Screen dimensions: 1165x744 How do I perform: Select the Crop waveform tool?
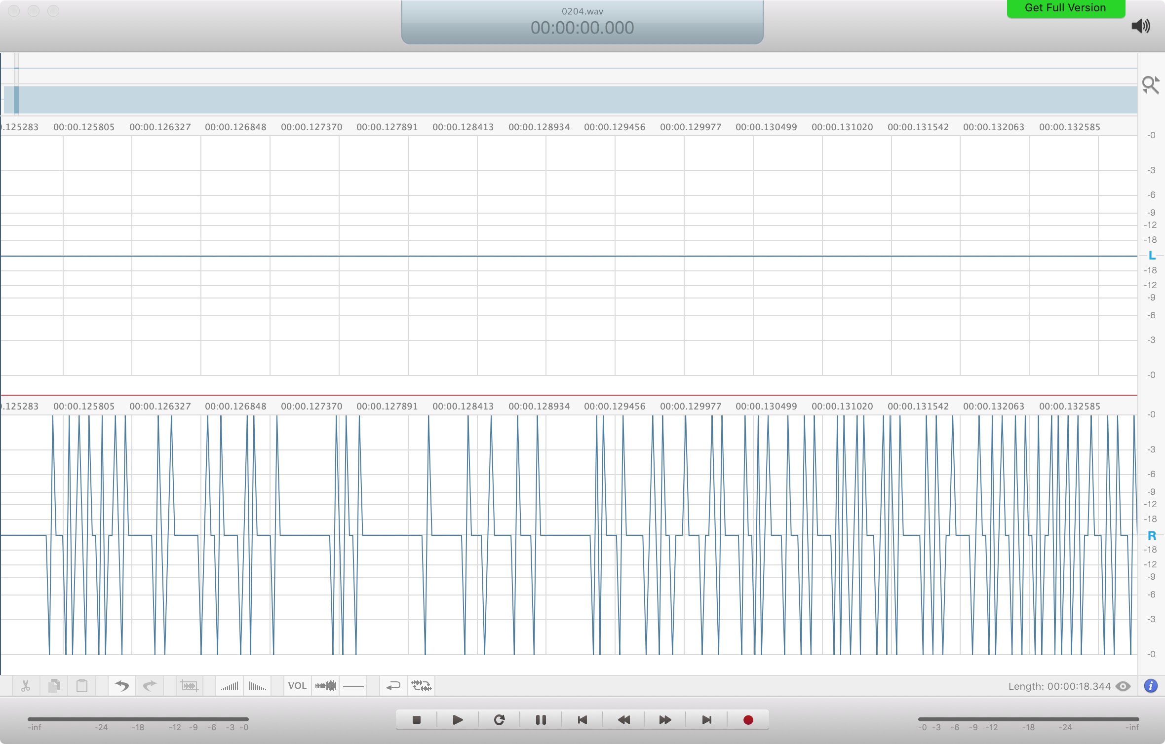click(x=190, y=686)
